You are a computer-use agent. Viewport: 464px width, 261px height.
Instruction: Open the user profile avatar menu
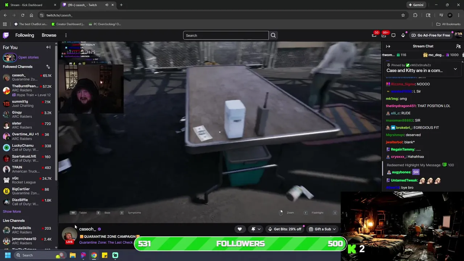click(458, 35)
